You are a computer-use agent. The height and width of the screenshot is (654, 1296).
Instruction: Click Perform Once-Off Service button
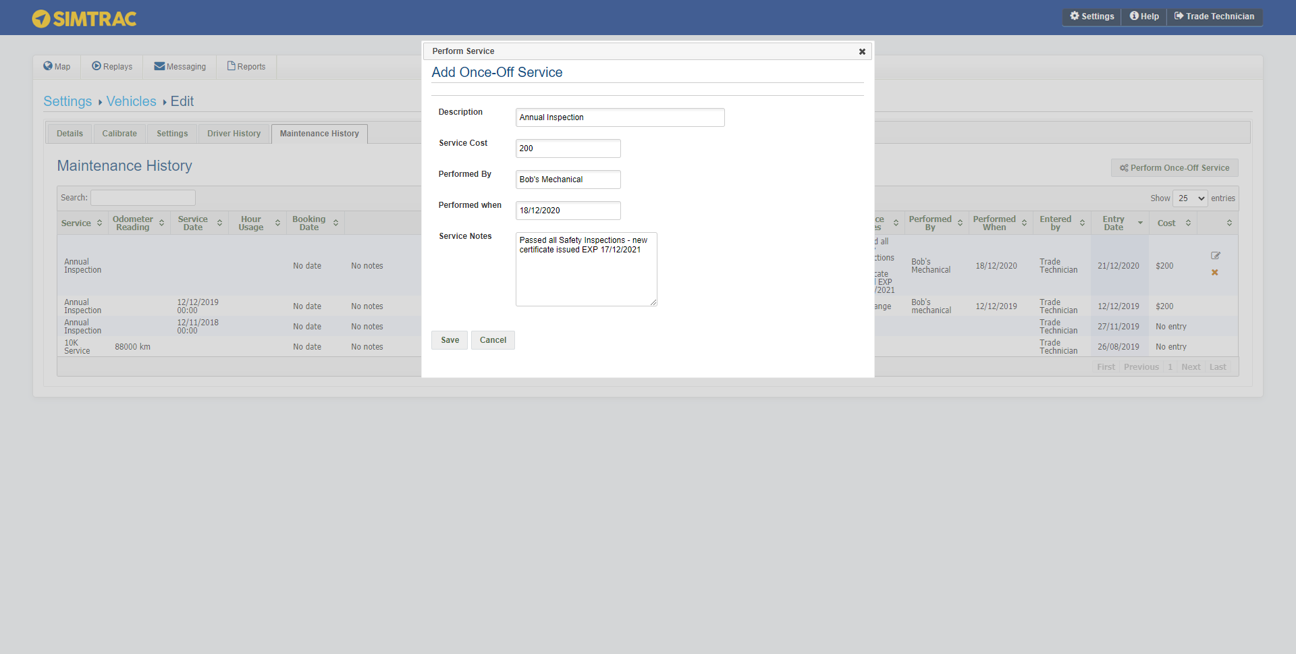1174,168
